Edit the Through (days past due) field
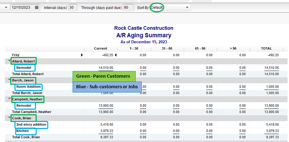289x142 pixels. [128, 8]
